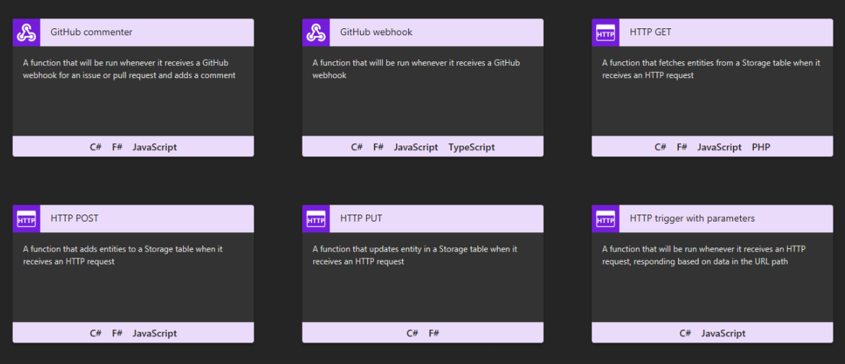The width and height of the screenshot is (845, 364).
Task: Select C# for GitHub commenter template
Action: [x=96, y=147]
